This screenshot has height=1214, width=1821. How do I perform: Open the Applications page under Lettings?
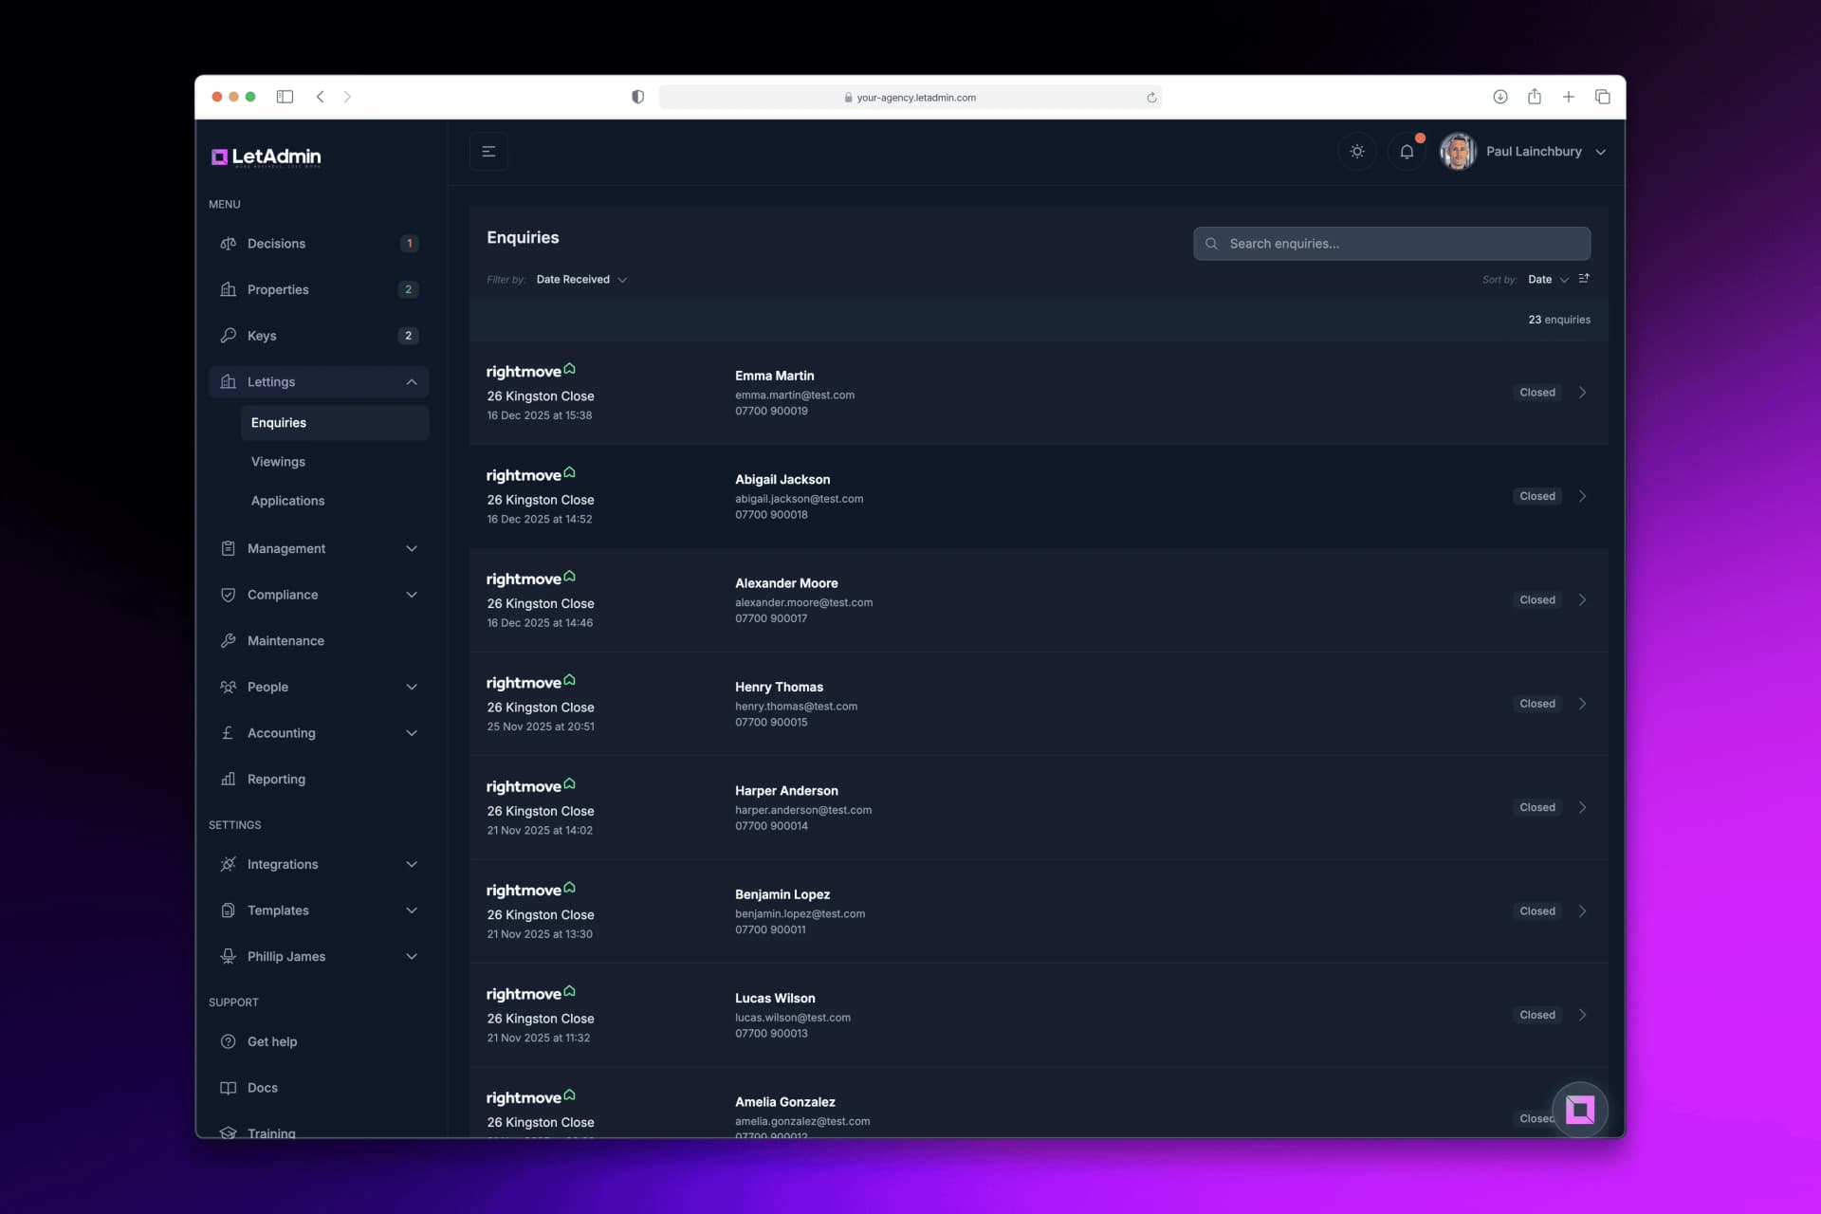287,500
